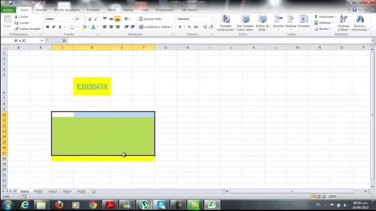Toggle underline S formatting
The height and width of the screenshot is (211, 376).
coord(60,27)
